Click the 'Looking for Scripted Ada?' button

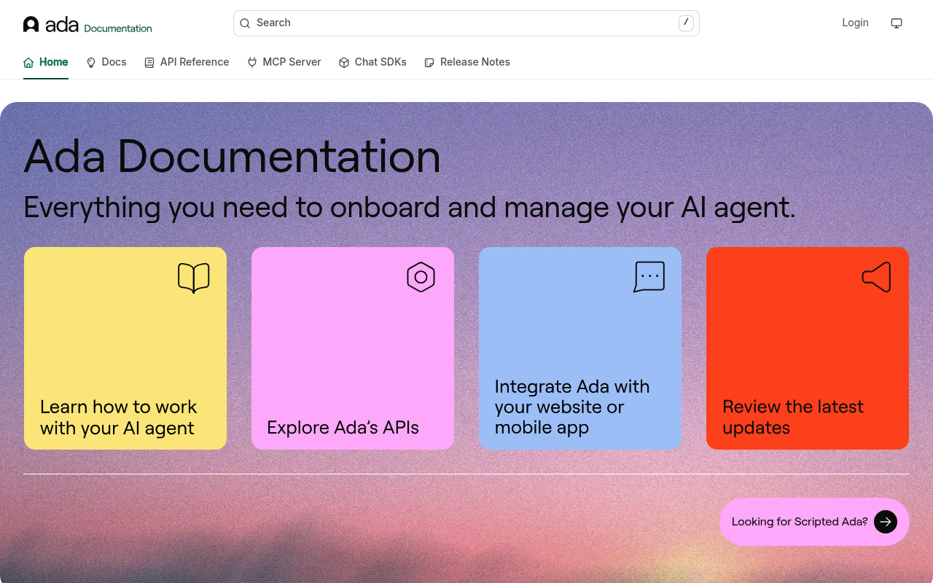coord(814,522)
